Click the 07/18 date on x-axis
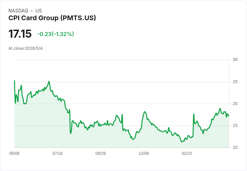Screen dimensions: 247x171 pyautogui.click(x=57, y=153)
